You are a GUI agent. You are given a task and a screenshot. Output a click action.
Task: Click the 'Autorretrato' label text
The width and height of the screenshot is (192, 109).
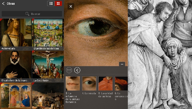(8, 48)
